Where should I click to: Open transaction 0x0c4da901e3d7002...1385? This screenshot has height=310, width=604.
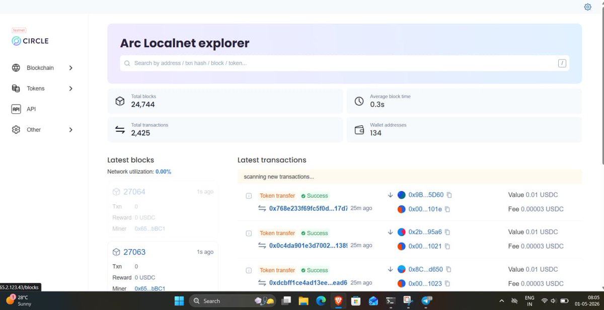tap(308, 246)
